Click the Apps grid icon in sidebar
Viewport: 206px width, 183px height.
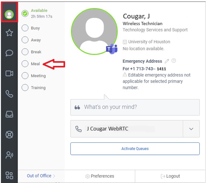(9, 175)
